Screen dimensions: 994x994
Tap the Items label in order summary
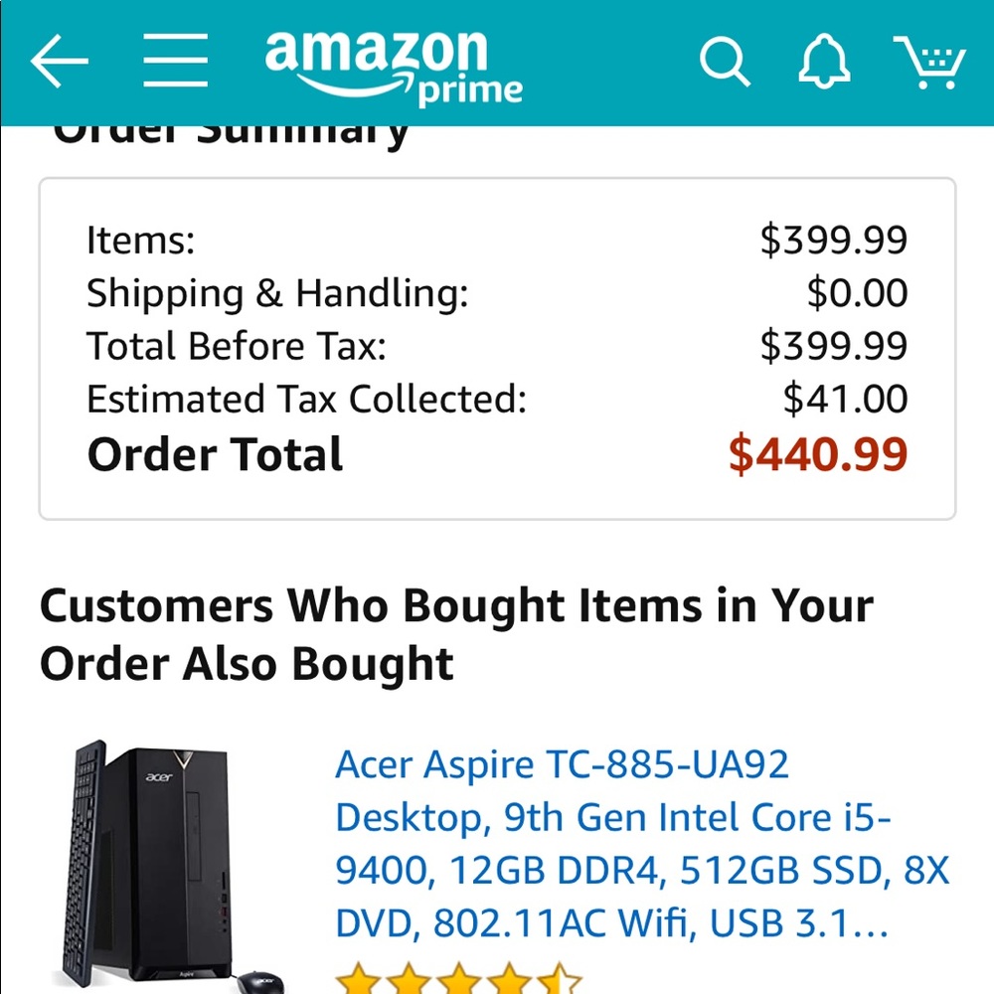pos(141,241)
